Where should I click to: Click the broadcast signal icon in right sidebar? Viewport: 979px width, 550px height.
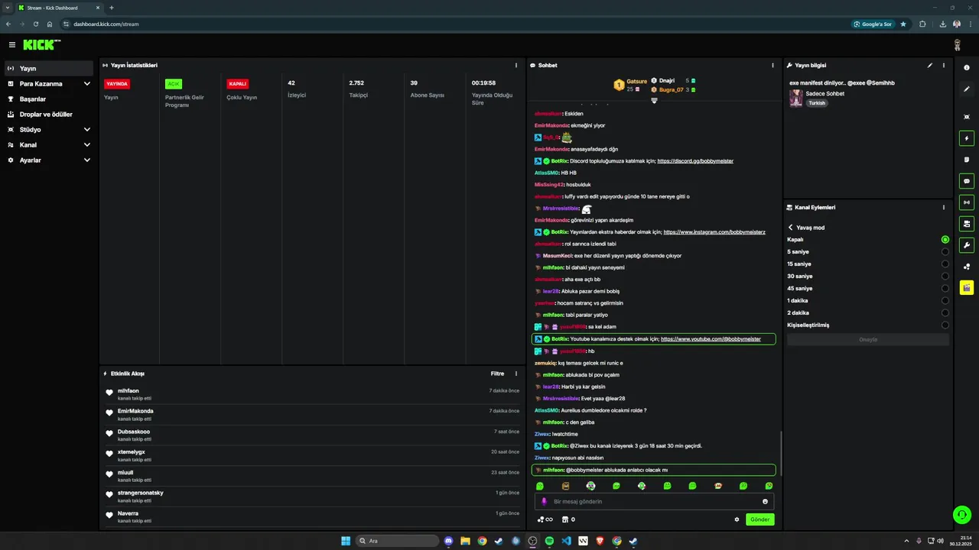click(967, 202)
